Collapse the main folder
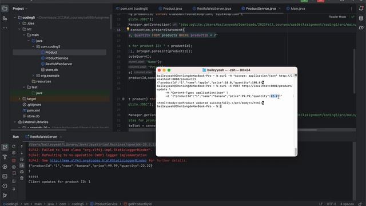 tap(24, 35)
